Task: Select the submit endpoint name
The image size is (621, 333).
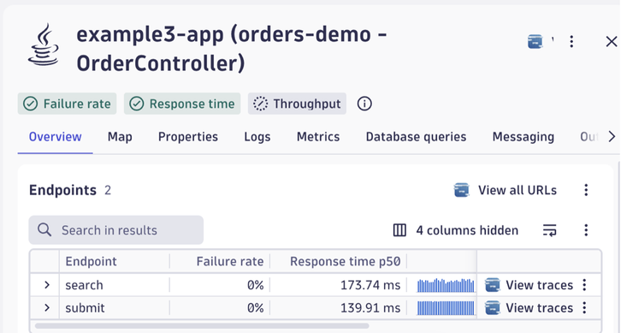Action: [85, 308]
